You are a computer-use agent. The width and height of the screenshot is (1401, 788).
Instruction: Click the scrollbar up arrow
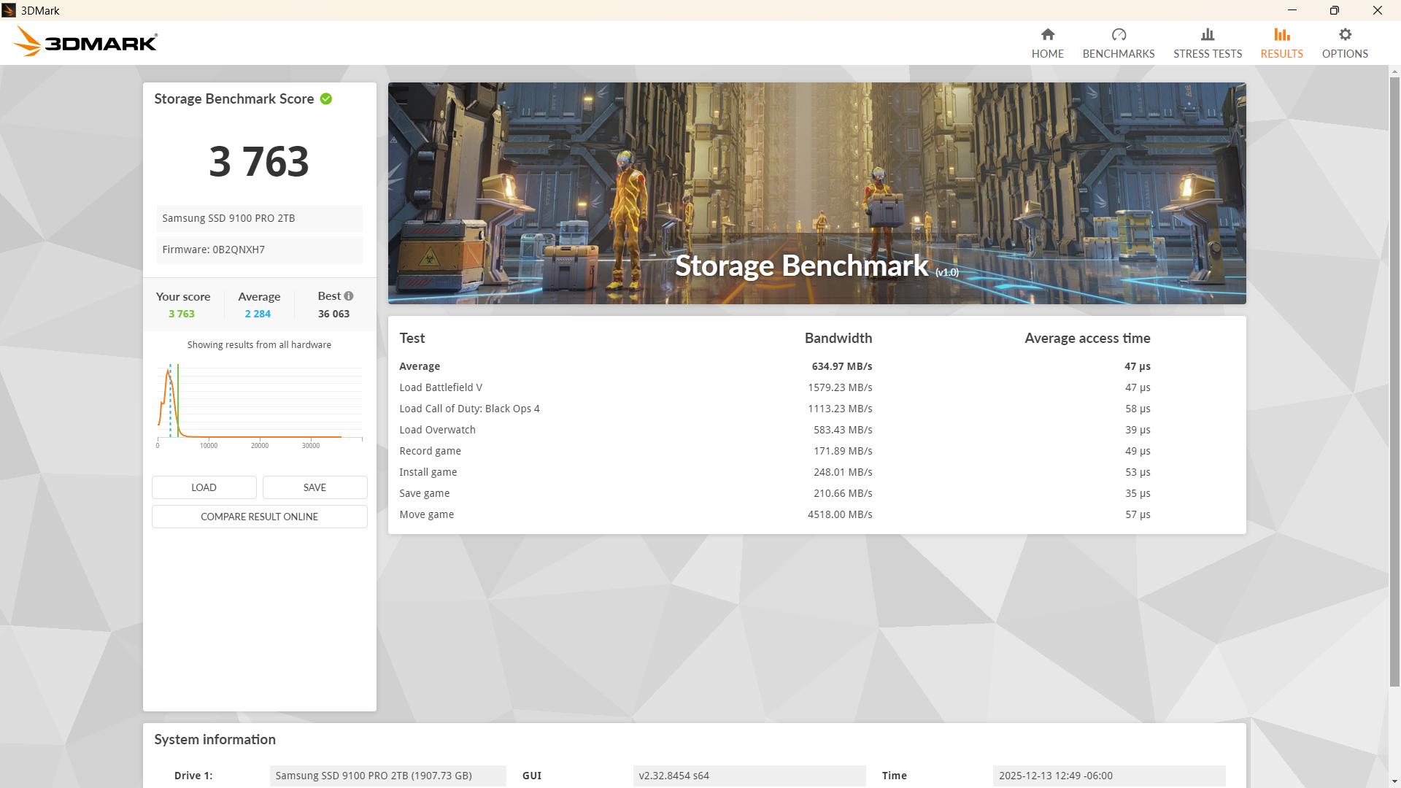pos(1394,72)
